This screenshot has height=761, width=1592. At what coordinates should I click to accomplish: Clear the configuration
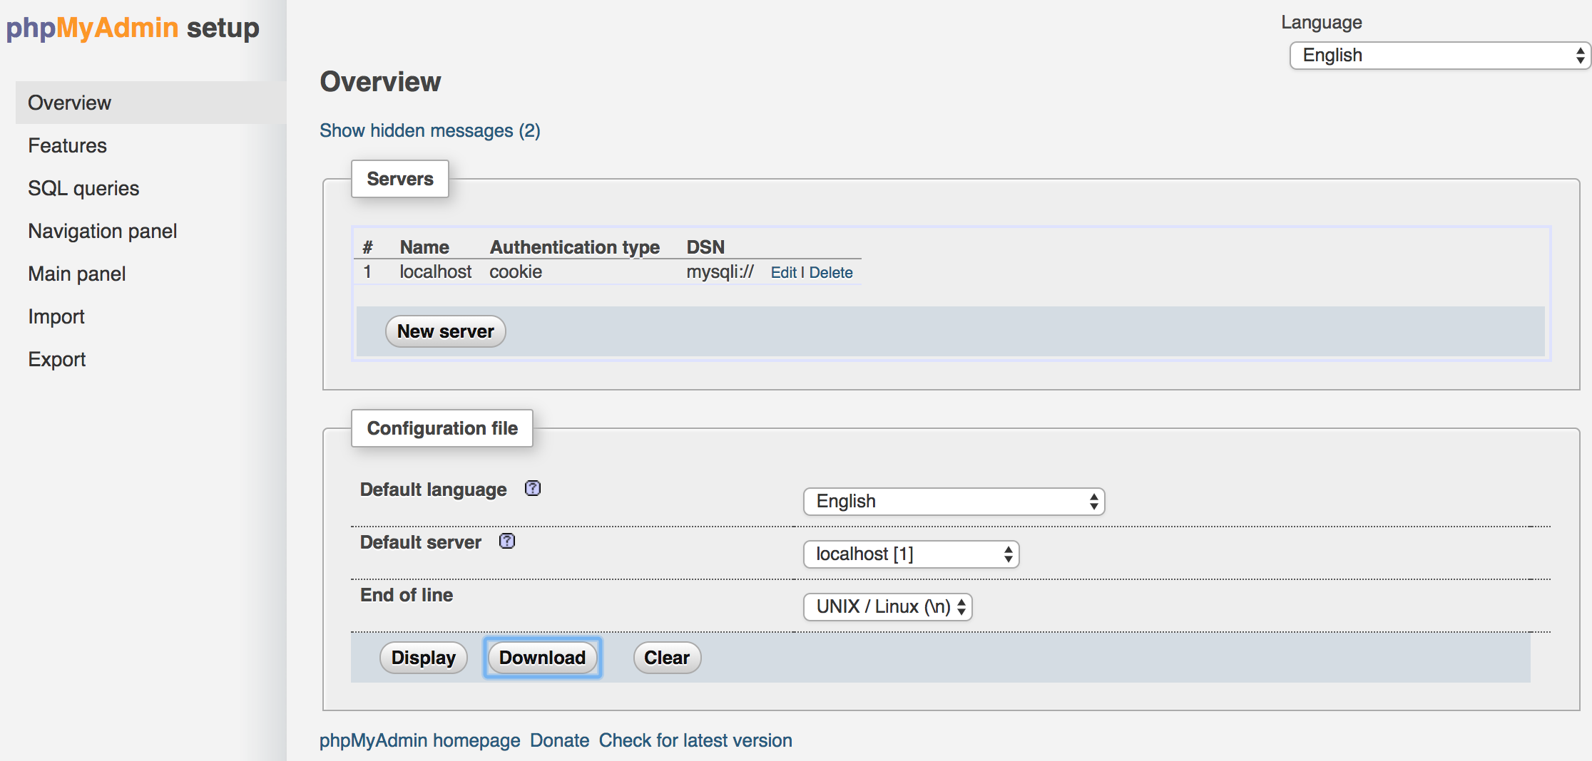(667, 658)
